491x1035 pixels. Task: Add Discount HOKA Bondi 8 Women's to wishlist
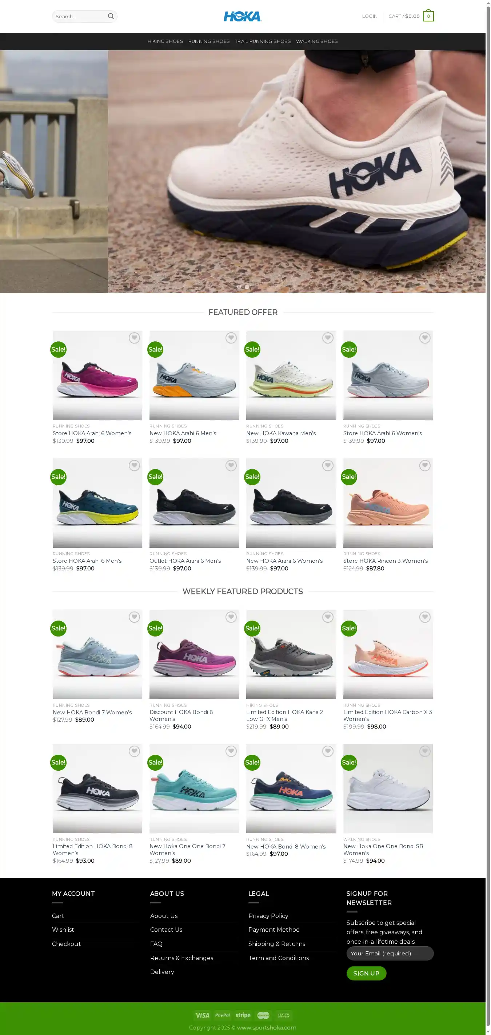click(x=231, y=617)
